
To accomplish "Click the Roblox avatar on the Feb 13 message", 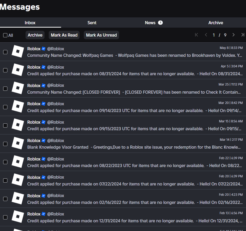I will point(18,217).
